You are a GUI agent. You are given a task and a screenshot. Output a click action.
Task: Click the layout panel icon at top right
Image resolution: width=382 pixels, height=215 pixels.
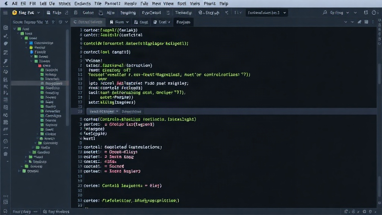click(x=366, y=13)
